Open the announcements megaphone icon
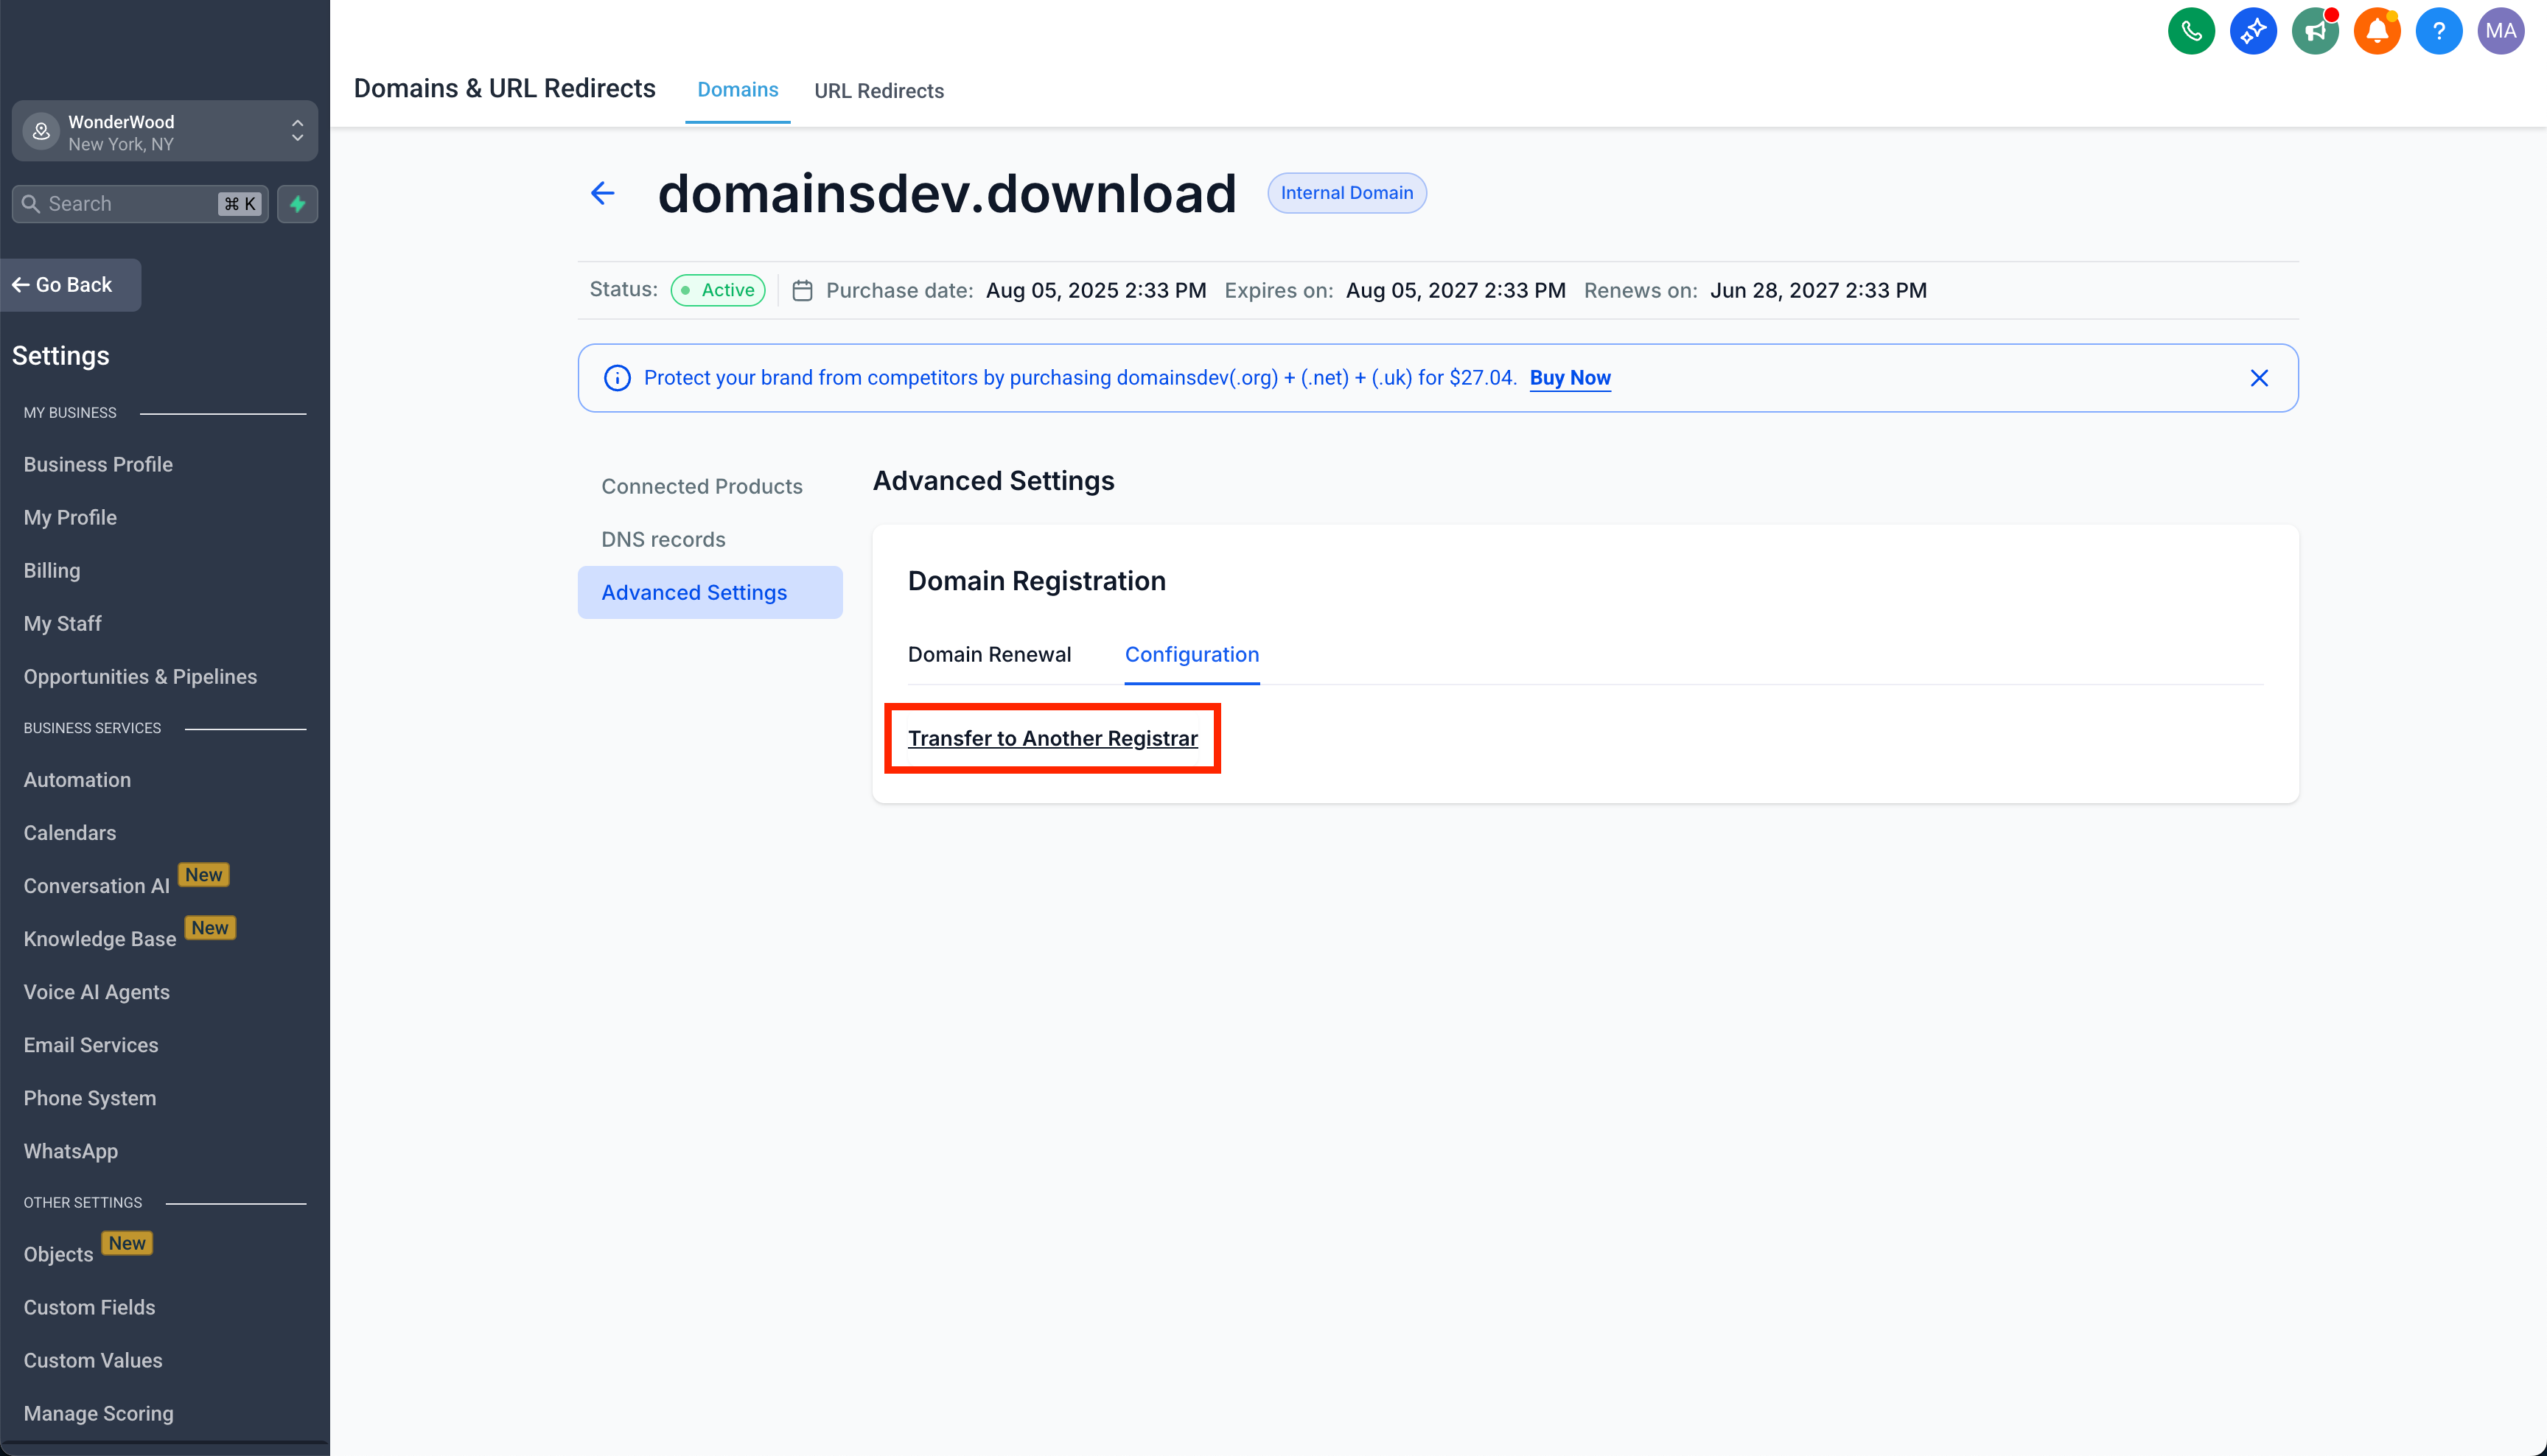 [x=2315, y=30]
